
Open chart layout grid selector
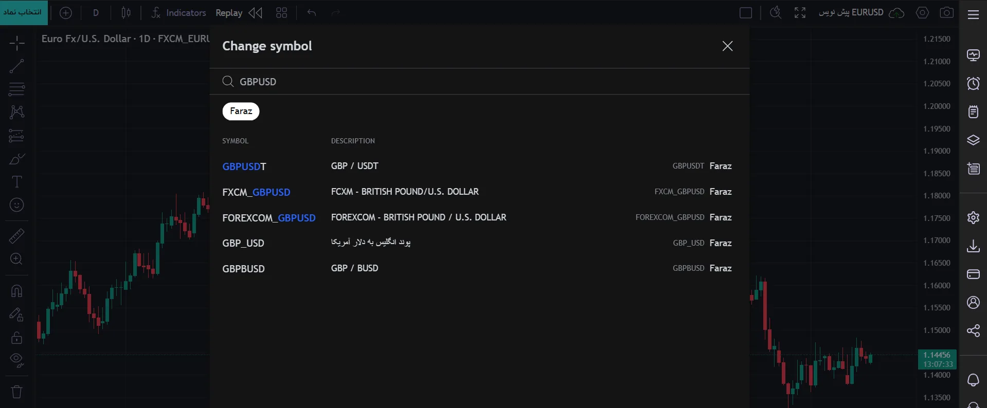[x=281, y=13]
